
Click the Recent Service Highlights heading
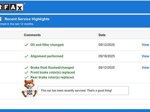[x=27, y=19]
